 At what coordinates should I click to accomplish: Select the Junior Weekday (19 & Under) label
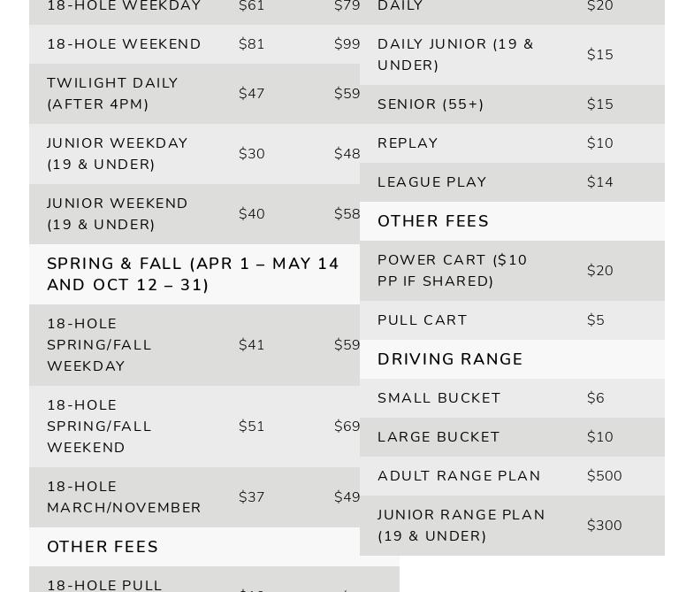(117, 154)
